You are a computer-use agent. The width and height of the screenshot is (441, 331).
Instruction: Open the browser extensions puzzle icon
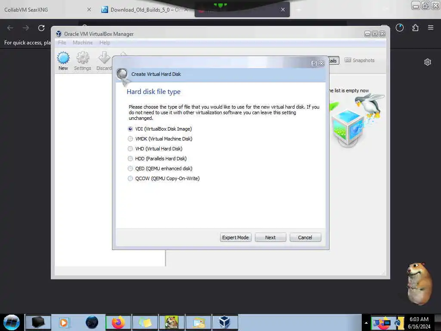point(415,28)
